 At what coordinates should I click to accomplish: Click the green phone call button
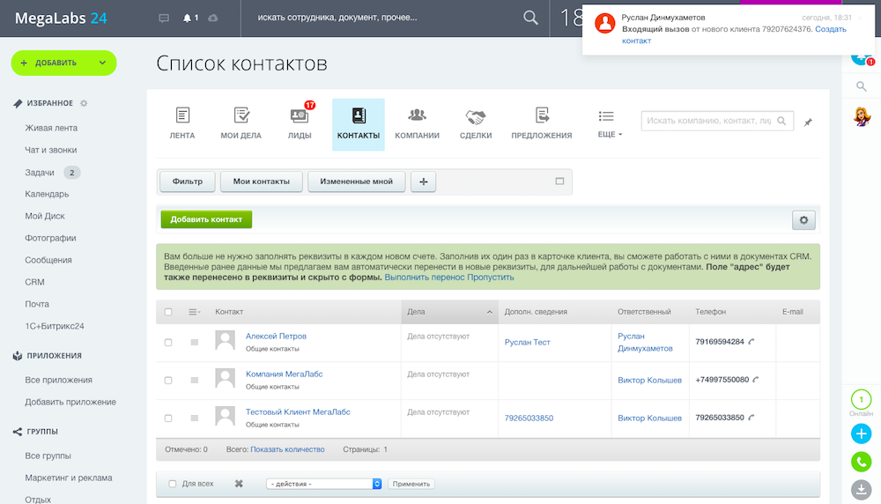pos(861,462)
